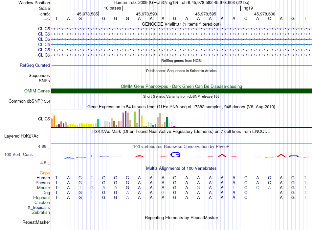Screen dimensions: 312x230
Task: Click the dark green bar in GTEx chart
Action: 167,122
